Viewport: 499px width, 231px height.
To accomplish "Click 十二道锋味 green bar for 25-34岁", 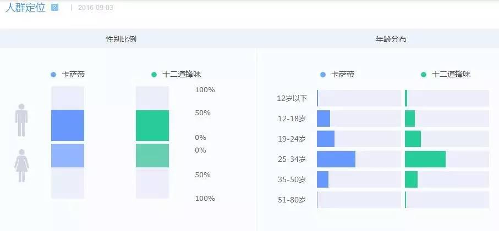I will [425, 159].
